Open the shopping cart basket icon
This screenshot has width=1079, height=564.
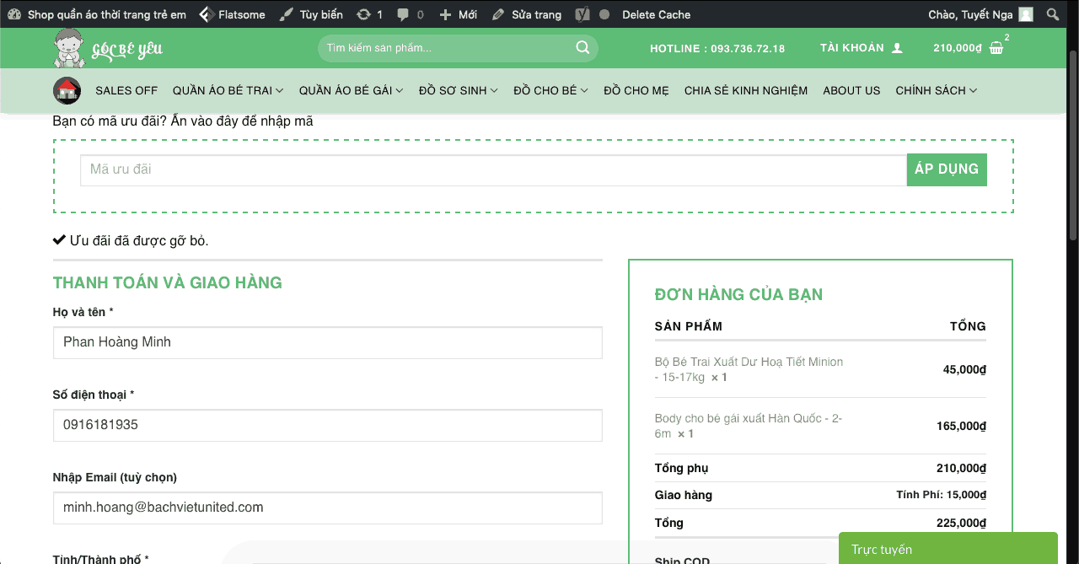click(x=996, y=48)
